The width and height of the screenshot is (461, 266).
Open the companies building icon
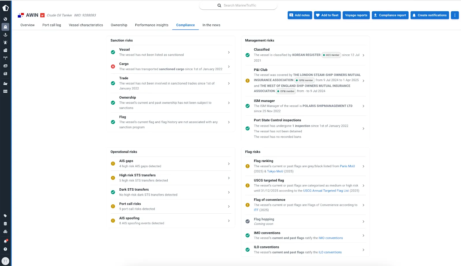5,50
